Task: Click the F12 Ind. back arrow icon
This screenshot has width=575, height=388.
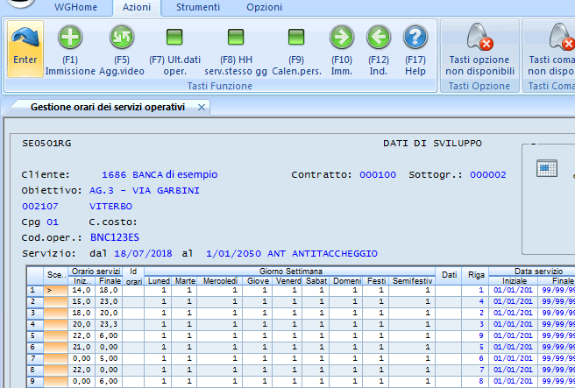Action: [x=378, y=38]
